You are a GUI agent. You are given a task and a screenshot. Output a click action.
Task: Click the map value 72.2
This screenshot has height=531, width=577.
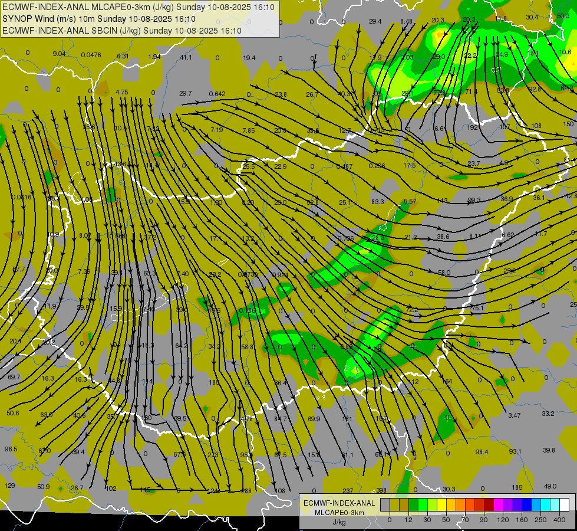(412, 310)
